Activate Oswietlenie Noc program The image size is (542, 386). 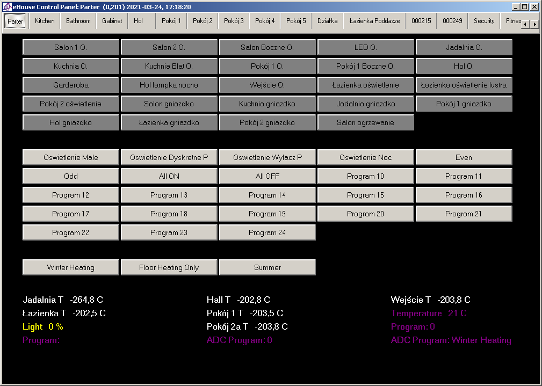point(365,157)
